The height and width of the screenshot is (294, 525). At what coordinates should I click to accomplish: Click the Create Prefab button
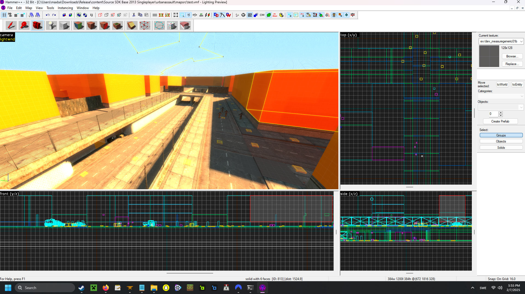tap(500, 121)
